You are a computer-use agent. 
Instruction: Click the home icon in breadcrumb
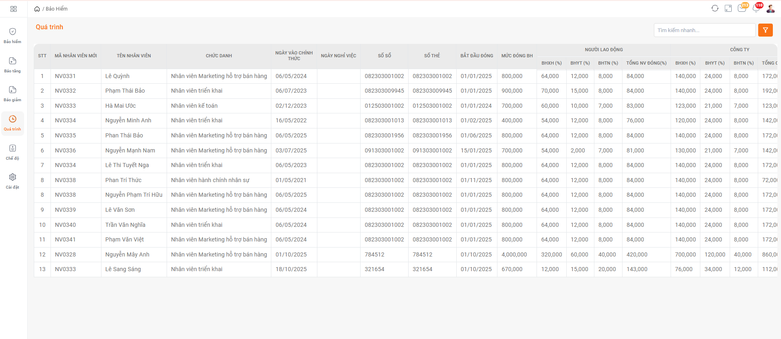(37, 9)
